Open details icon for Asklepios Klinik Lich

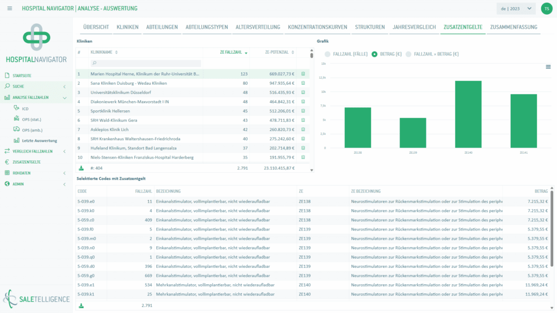tap(303, 129)
